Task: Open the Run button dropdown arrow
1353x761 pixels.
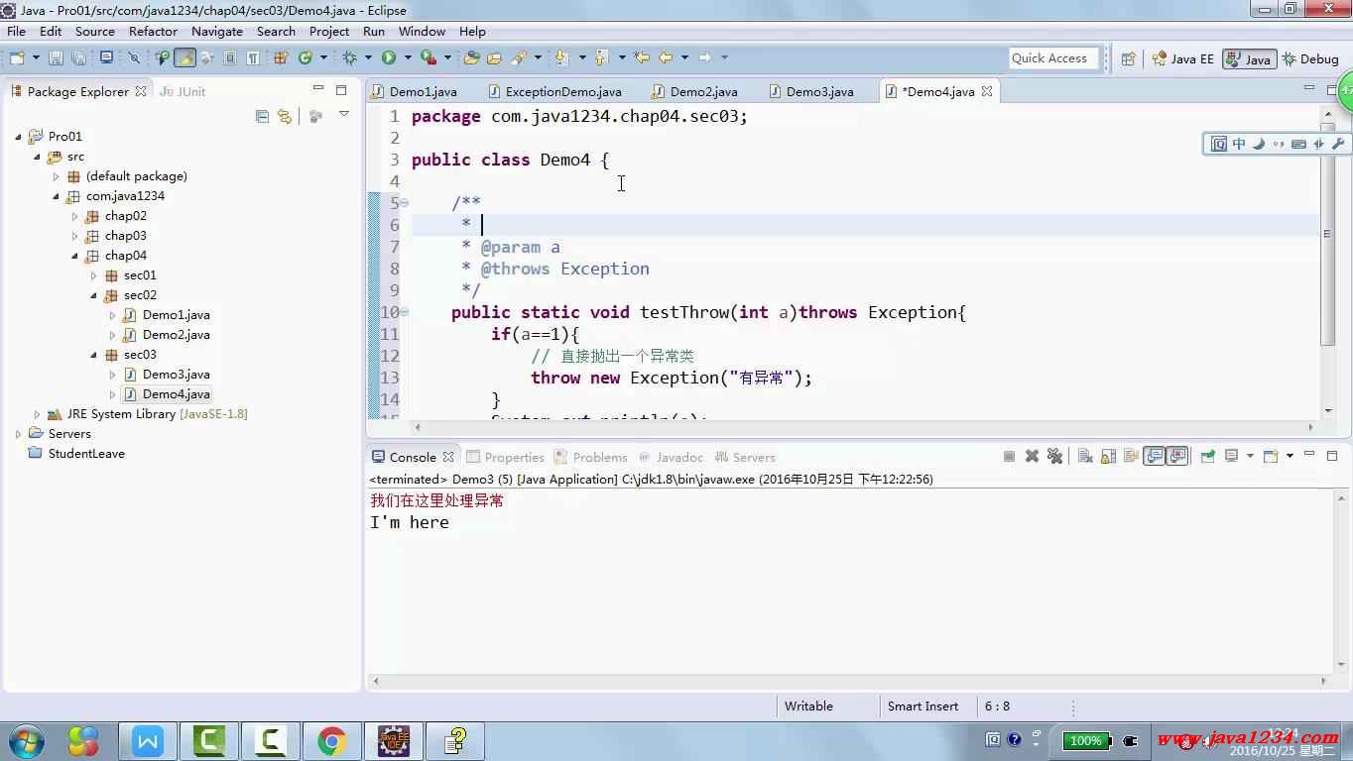Action: point(408,57)
